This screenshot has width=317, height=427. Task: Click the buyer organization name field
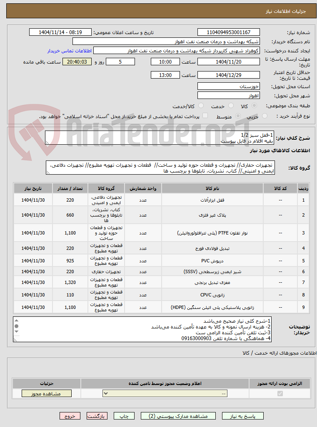click(x=166, y=42)
